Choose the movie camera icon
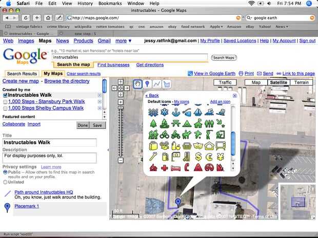Screen dimensions: 318x238 click(x=165, y=146)
